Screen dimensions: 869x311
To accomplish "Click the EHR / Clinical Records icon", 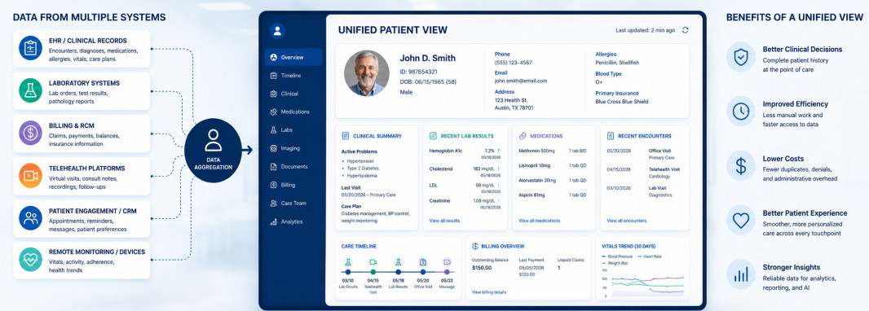I will 30,48.
